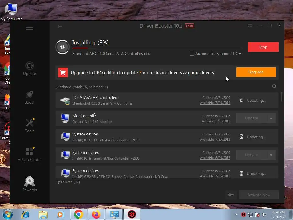The height and width of the screenshot is (220, 293).
Task: Switch to Driver Booster taskbar button
Action: tap(132, 214)
